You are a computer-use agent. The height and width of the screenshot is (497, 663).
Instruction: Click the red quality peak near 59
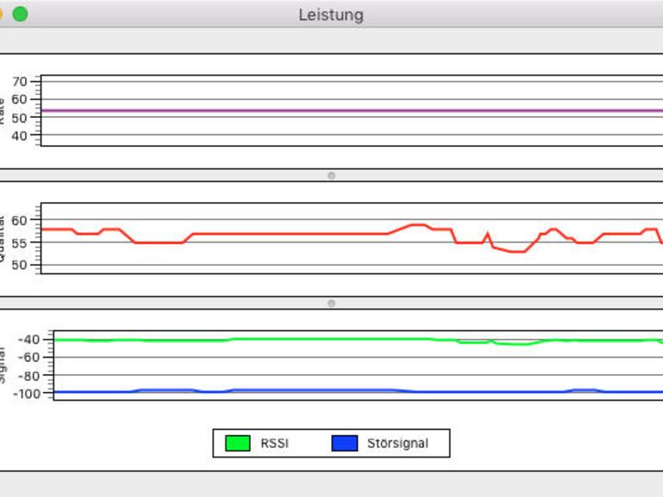[x=418, y=225]
